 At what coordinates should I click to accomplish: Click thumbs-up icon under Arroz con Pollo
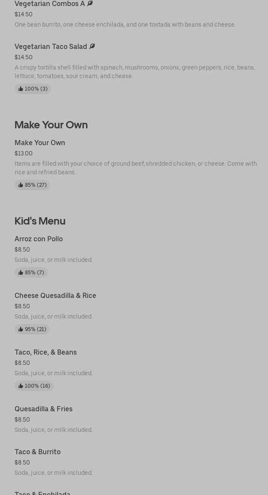pyautogui.click(x=21, y=273)
